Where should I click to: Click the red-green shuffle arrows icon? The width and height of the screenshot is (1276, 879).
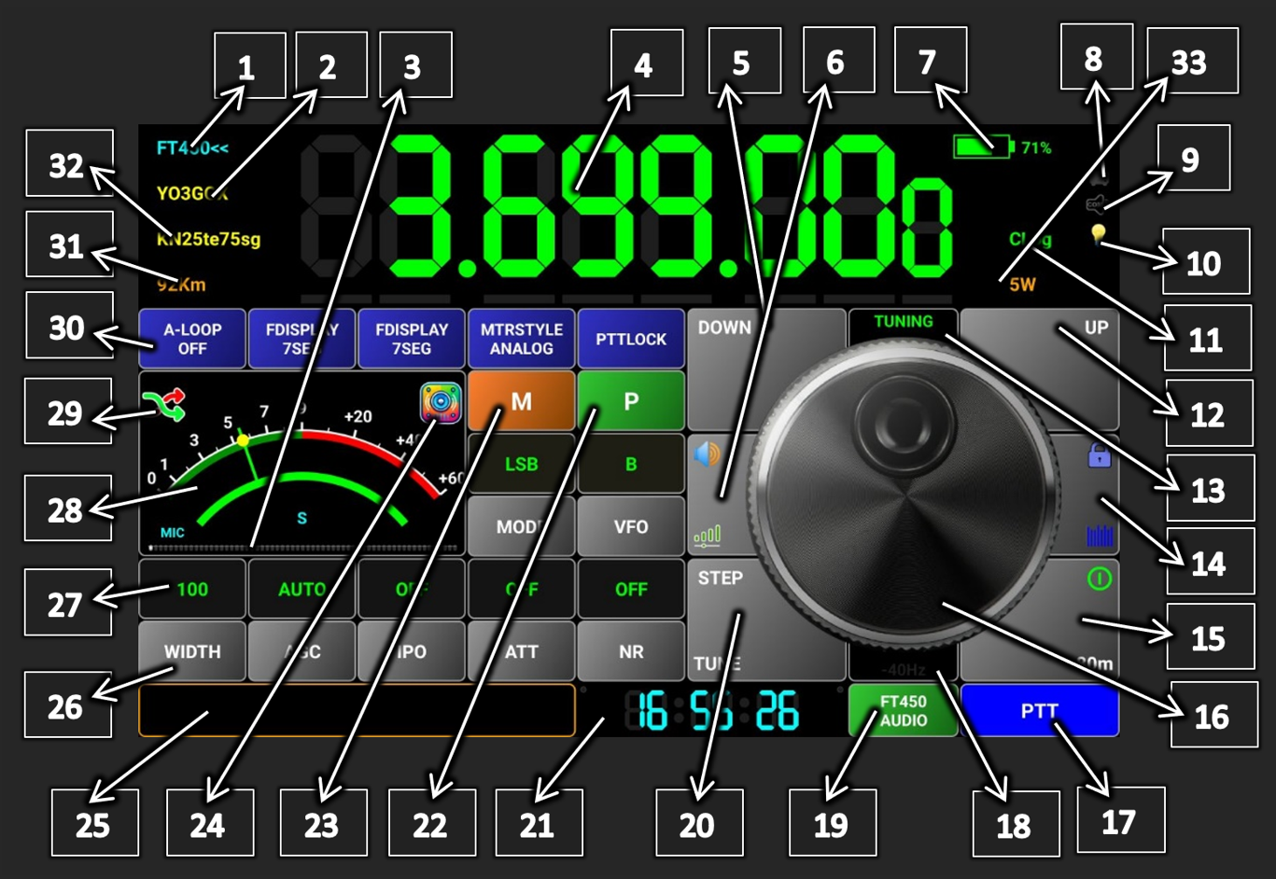pos(164,405)
